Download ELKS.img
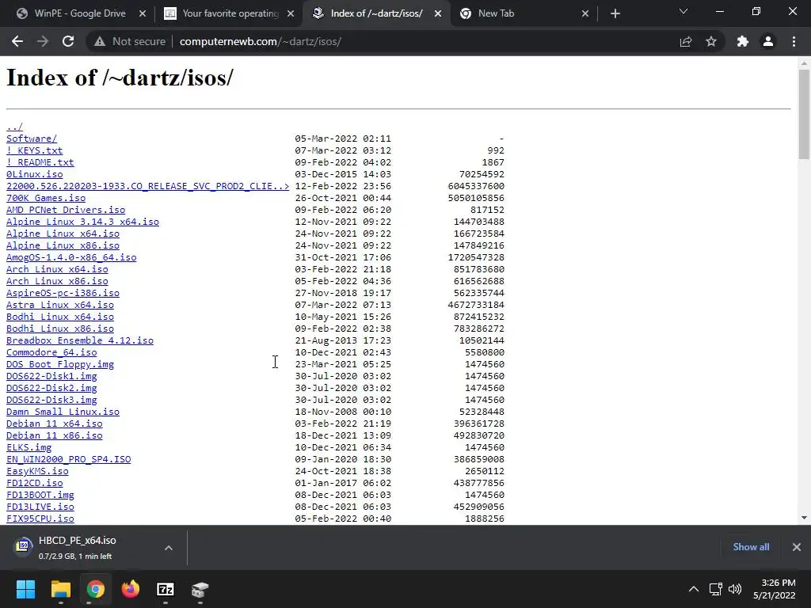Viewport: 811px width, 608px height. point(29,448)
